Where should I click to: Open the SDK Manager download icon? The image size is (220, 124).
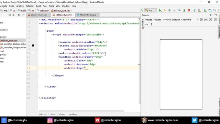[205, 10]
